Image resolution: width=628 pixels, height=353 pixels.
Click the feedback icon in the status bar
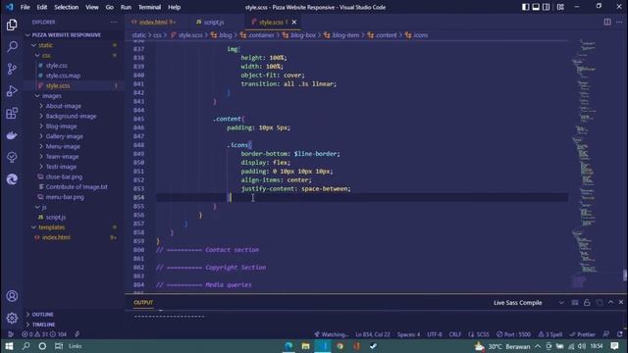coord(606,334)
